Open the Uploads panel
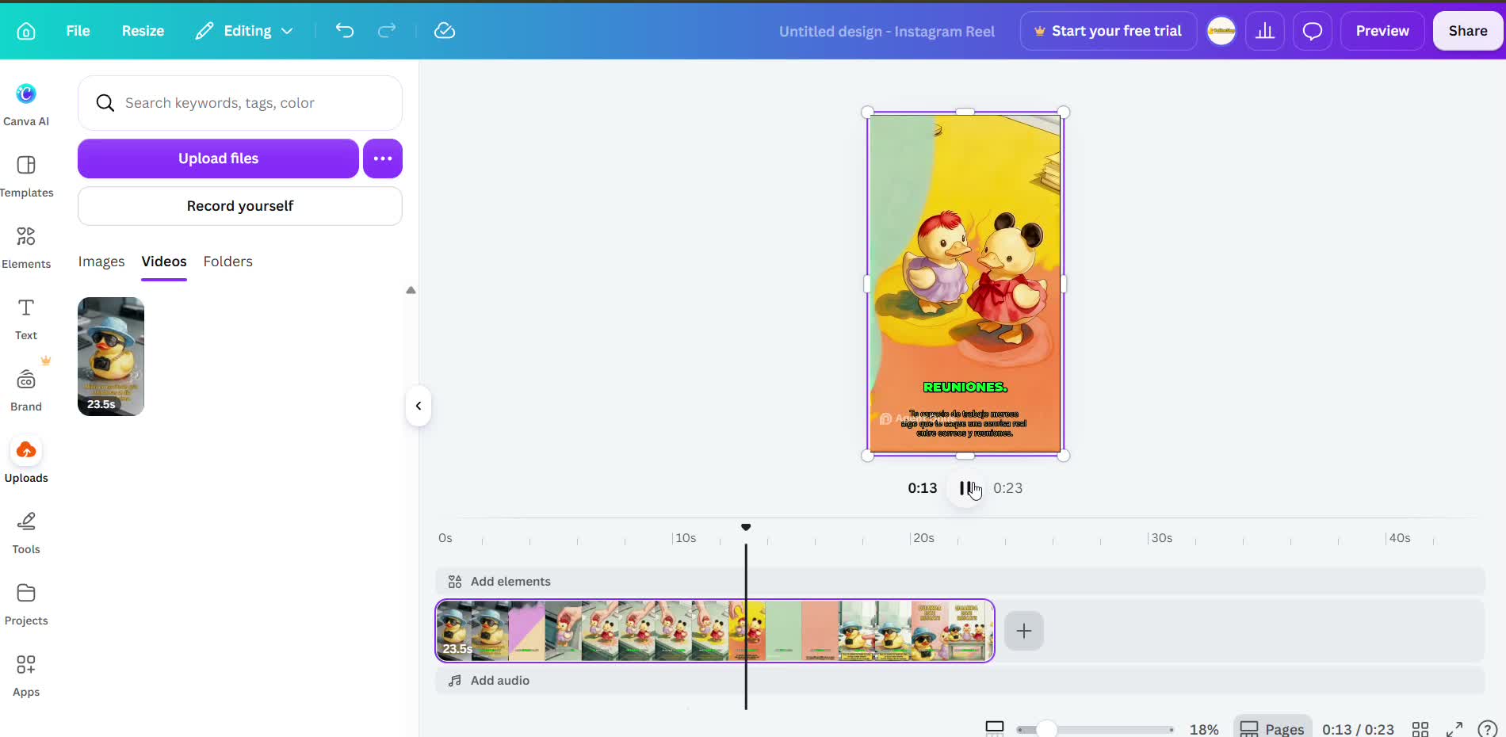This screenshot has height=737, width=1506. (26, 461)
